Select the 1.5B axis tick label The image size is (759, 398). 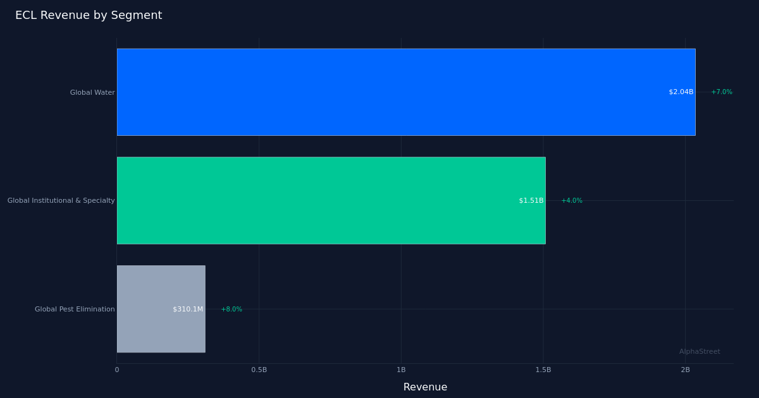[x=543, y=370]
